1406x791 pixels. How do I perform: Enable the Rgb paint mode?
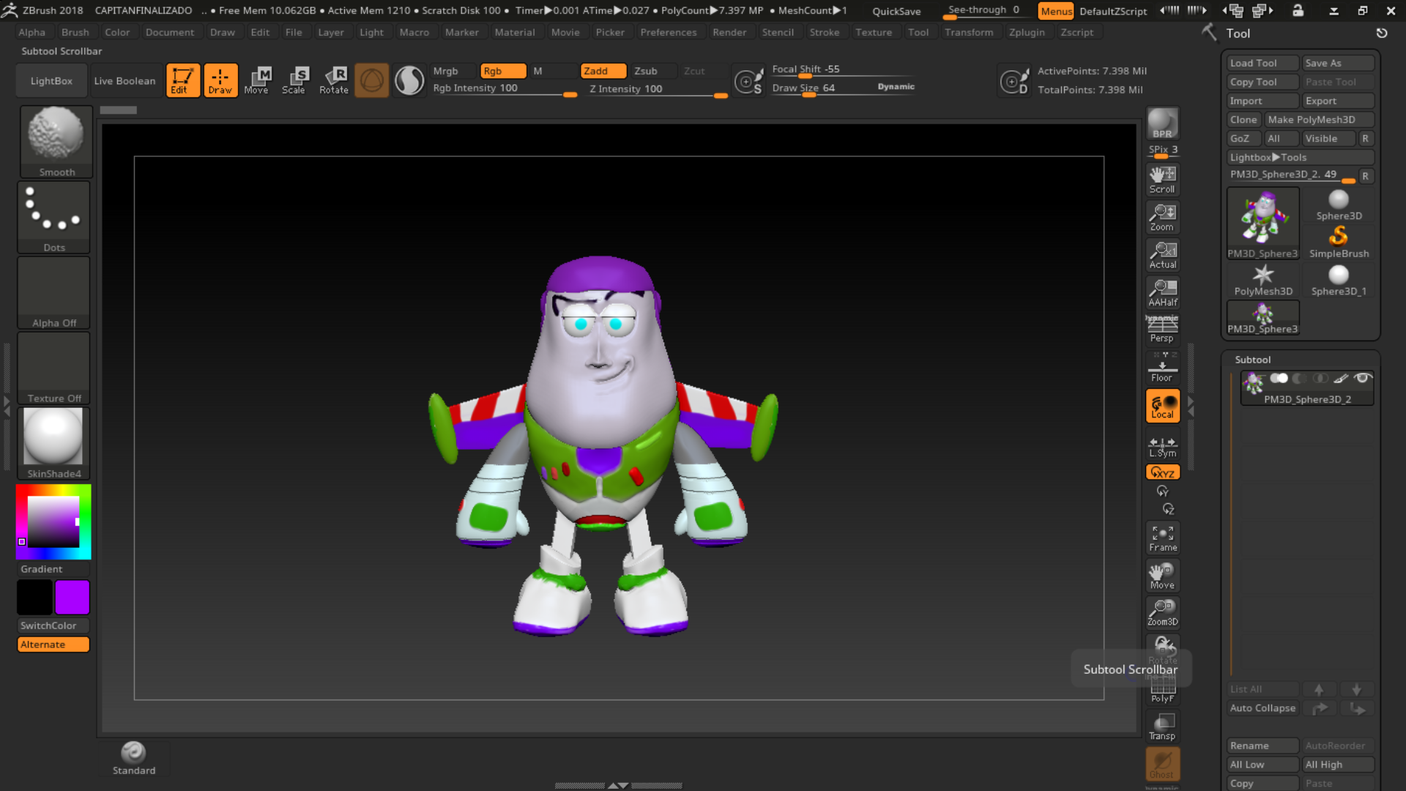pos(503,71)
